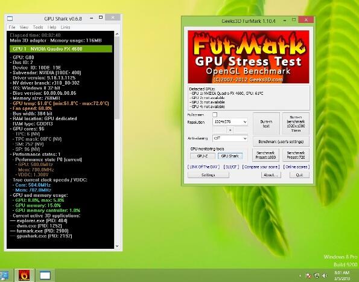Run Benchmark with user's settings
Image resolution: width=359 pixels, height=282 pixels.
(281, 141)
